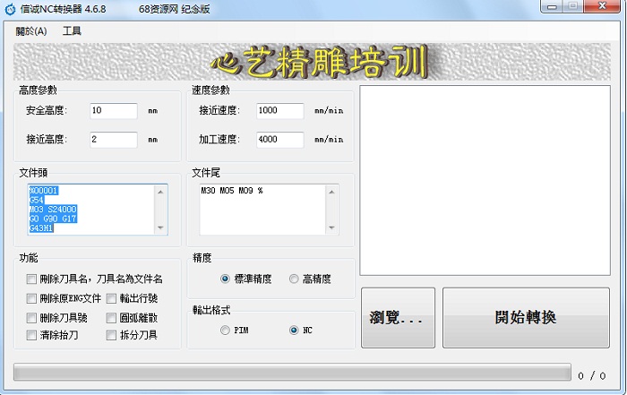Click the app icon in title bar

[x=10, y=7]
